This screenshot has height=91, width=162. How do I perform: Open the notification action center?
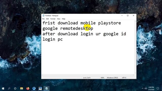158,88
